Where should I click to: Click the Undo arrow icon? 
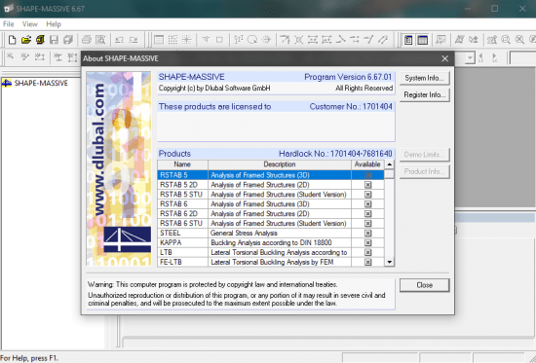coord(119,40)
